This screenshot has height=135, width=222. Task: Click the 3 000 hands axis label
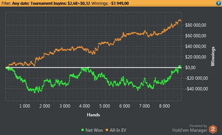coord(65,106)
